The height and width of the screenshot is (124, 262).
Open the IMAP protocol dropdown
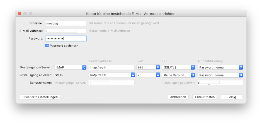pyautogui.click(x=71, y=67)
